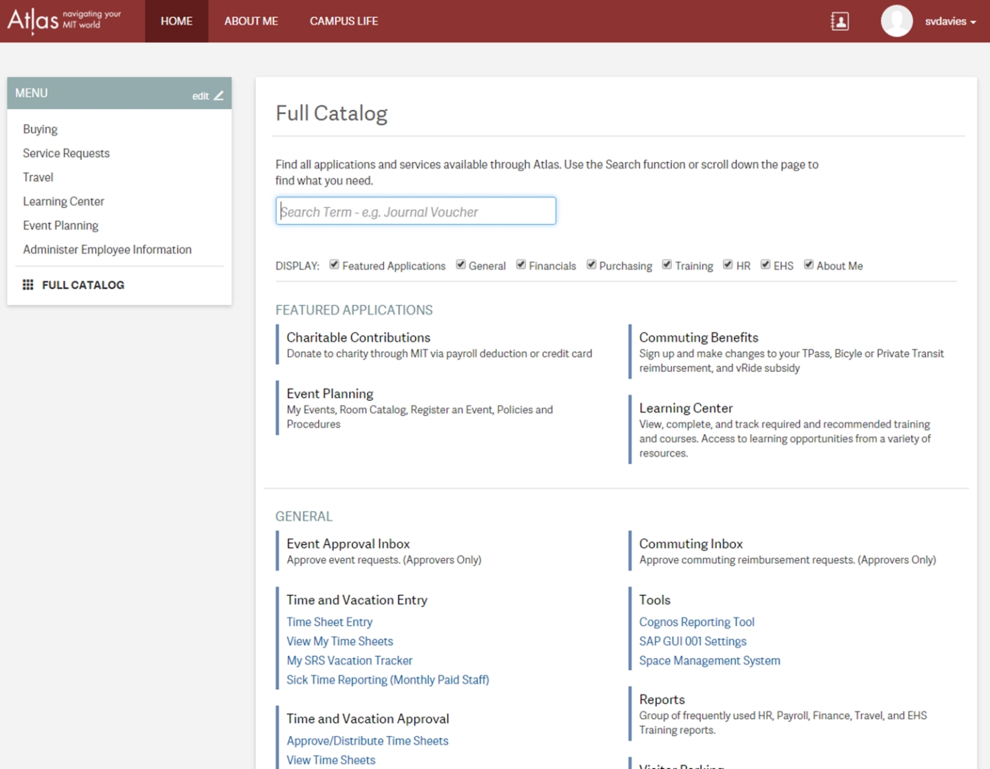The image size is (990, 769).
Task: Open Charitable Contributions application
Action: (358, 337)
